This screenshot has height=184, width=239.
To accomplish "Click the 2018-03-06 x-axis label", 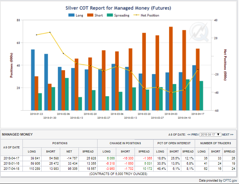I will 117,114.
